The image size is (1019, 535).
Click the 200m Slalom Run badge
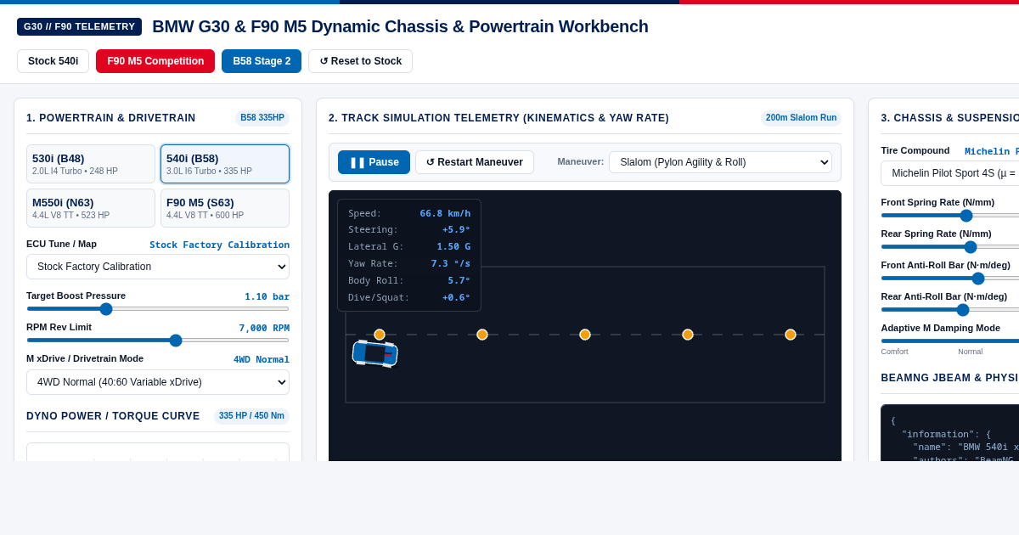801,118
